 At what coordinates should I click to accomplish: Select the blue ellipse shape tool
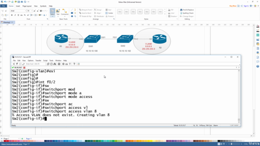coord(72,16)
